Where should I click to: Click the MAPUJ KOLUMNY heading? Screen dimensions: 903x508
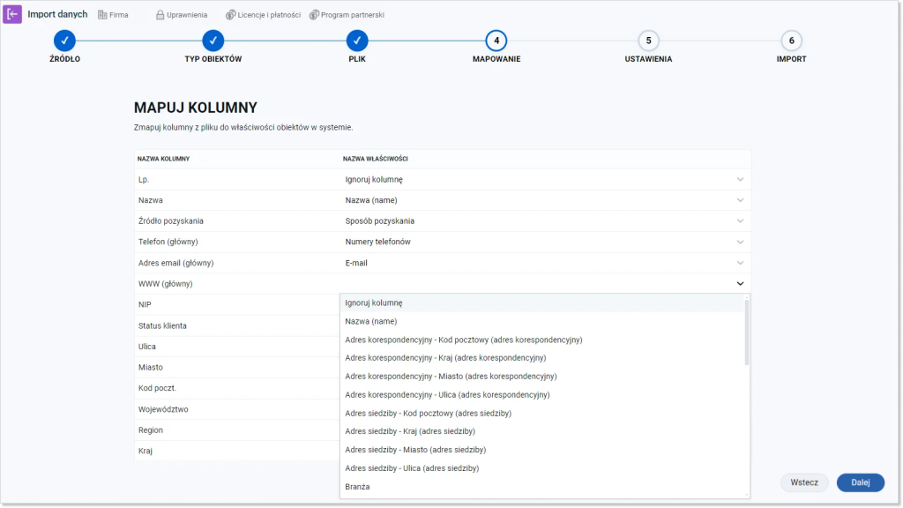pyautogui.click(x=195, y=108)
